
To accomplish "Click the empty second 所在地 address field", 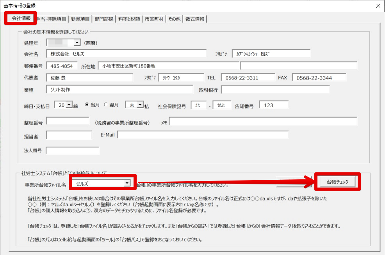I will click(x=299, y=66).
